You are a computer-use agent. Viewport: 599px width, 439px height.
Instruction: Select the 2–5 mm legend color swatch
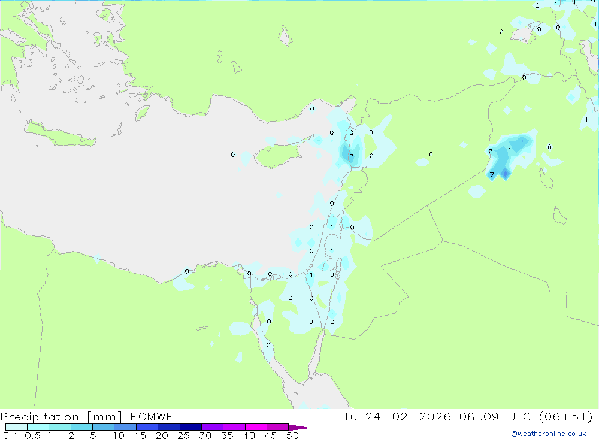click(81, 427)
